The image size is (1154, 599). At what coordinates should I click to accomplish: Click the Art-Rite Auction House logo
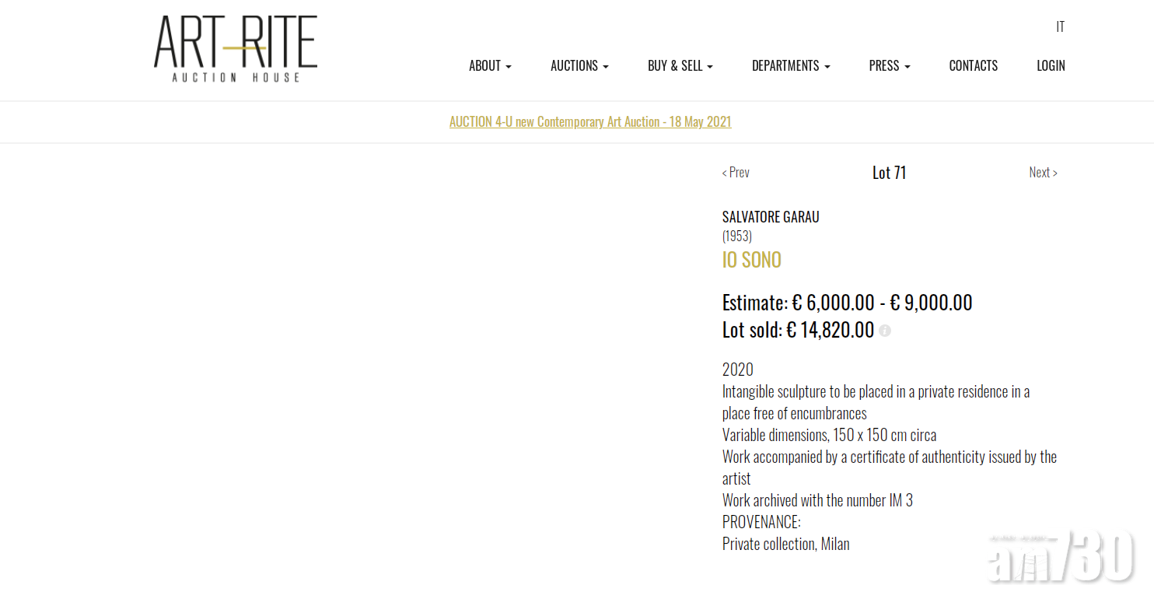point(236,48)
